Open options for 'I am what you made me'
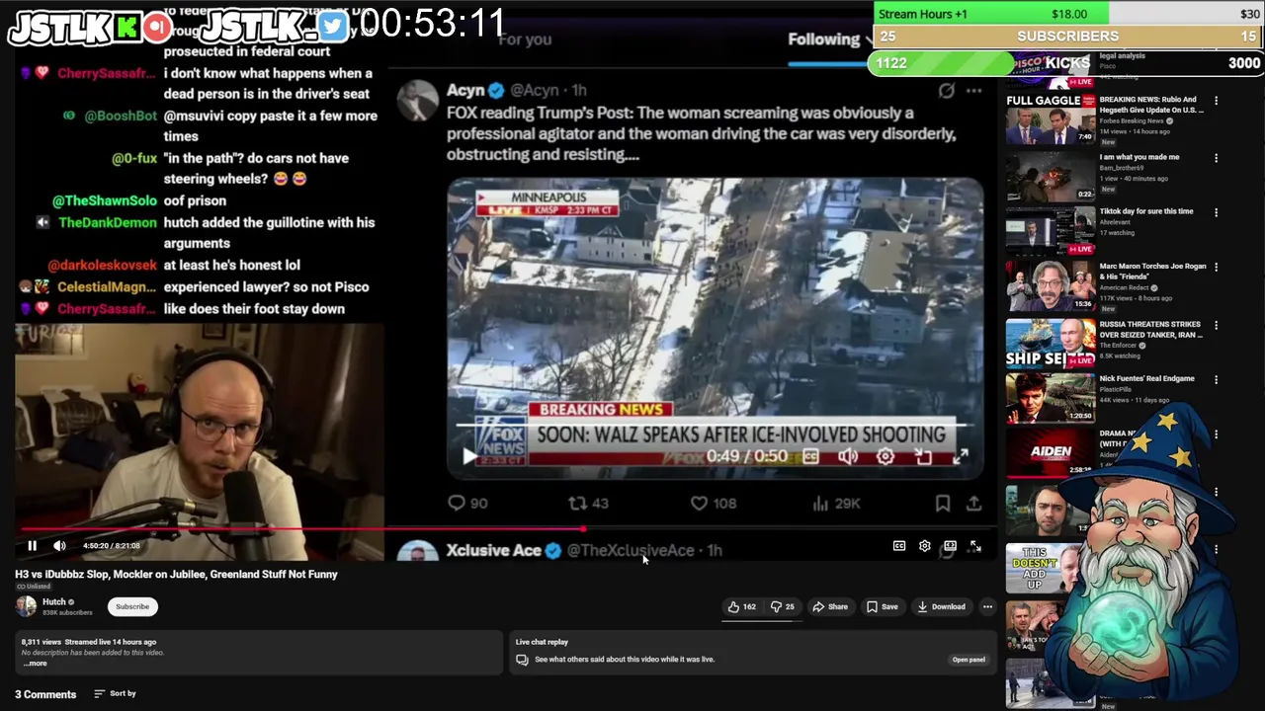The height and width of the screenshot is (711, 1265). pos(1216,158)
